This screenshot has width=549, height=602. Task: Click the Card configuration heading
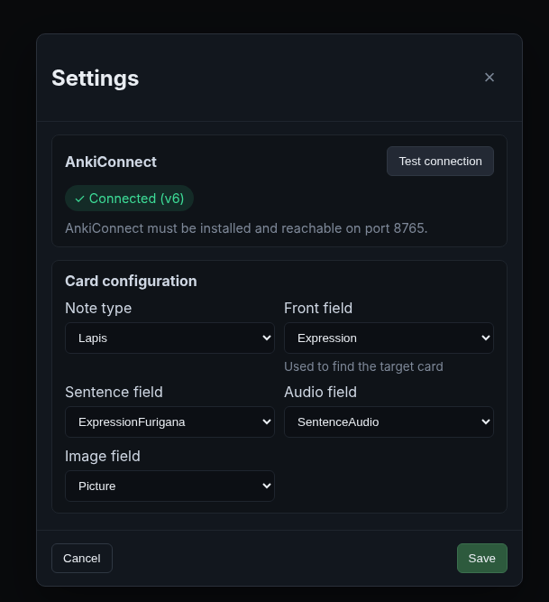[131, 282]
